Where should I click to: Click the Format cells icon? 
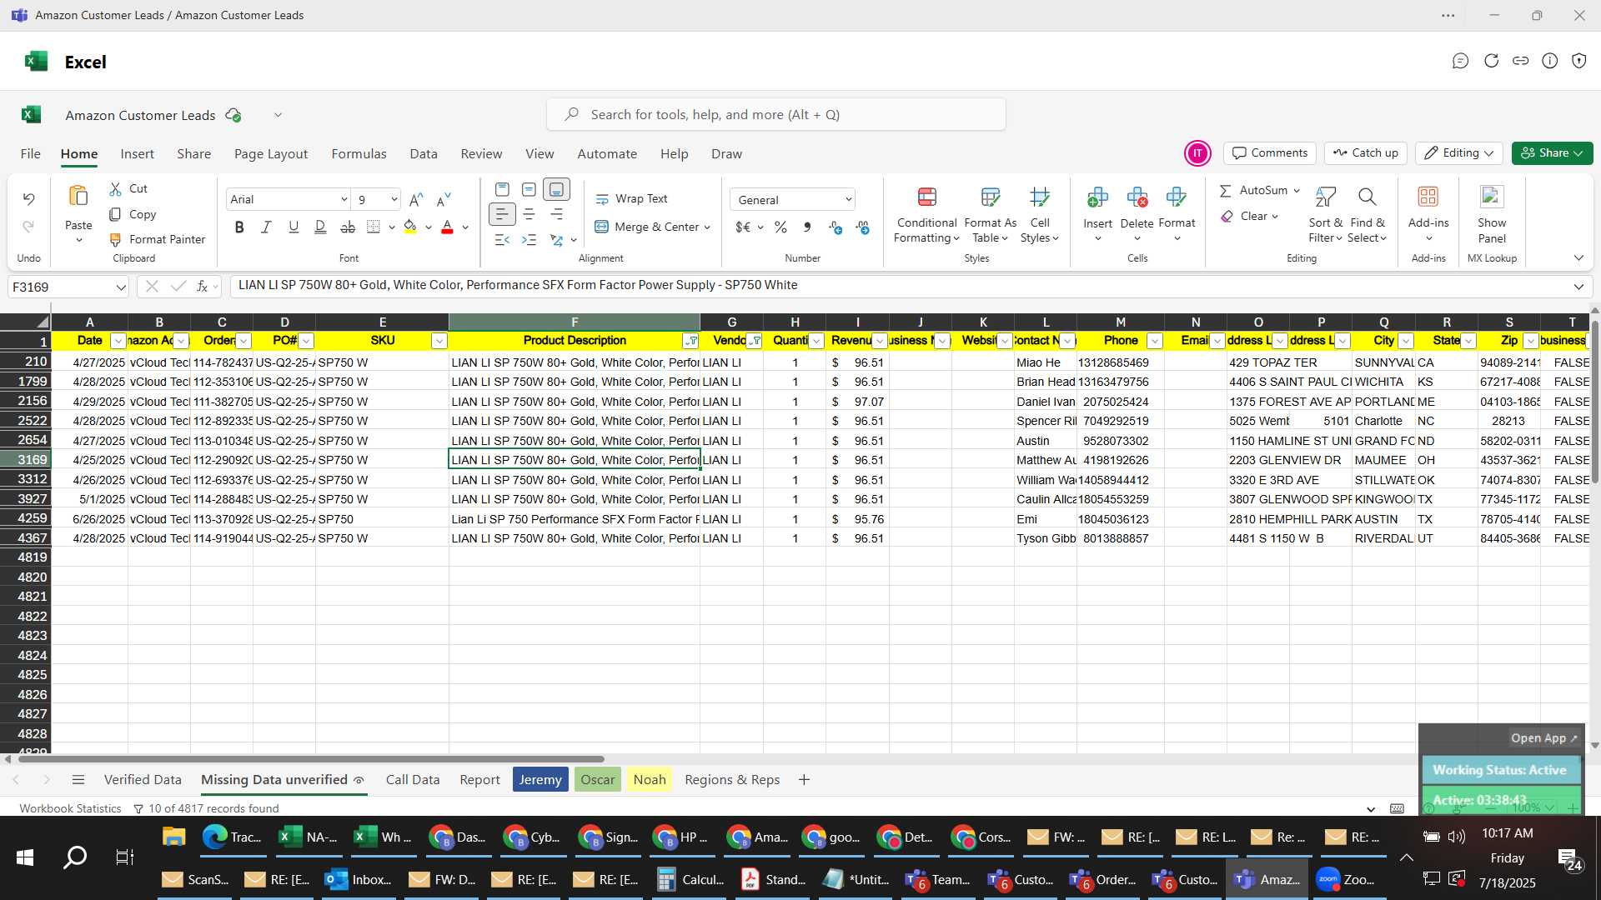pos(1177,197)
